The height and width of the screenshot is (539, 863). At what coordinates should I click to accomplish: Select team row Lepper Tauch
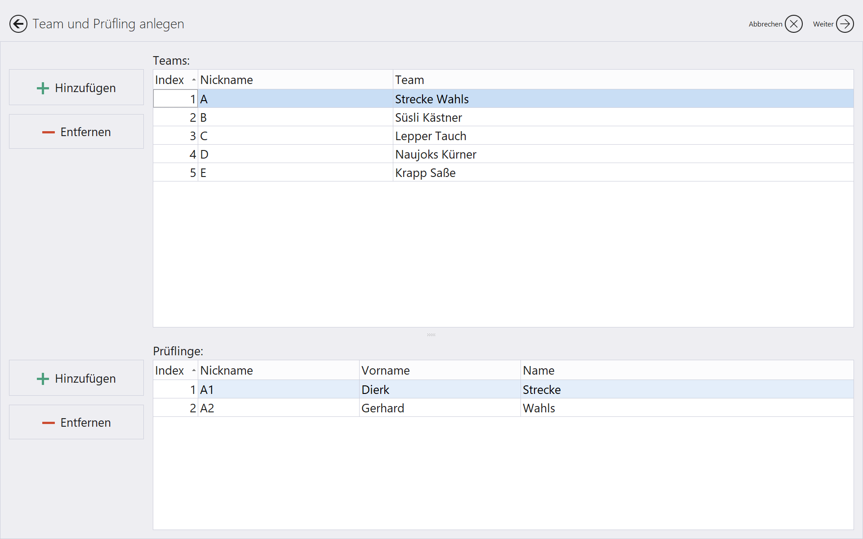430,136
